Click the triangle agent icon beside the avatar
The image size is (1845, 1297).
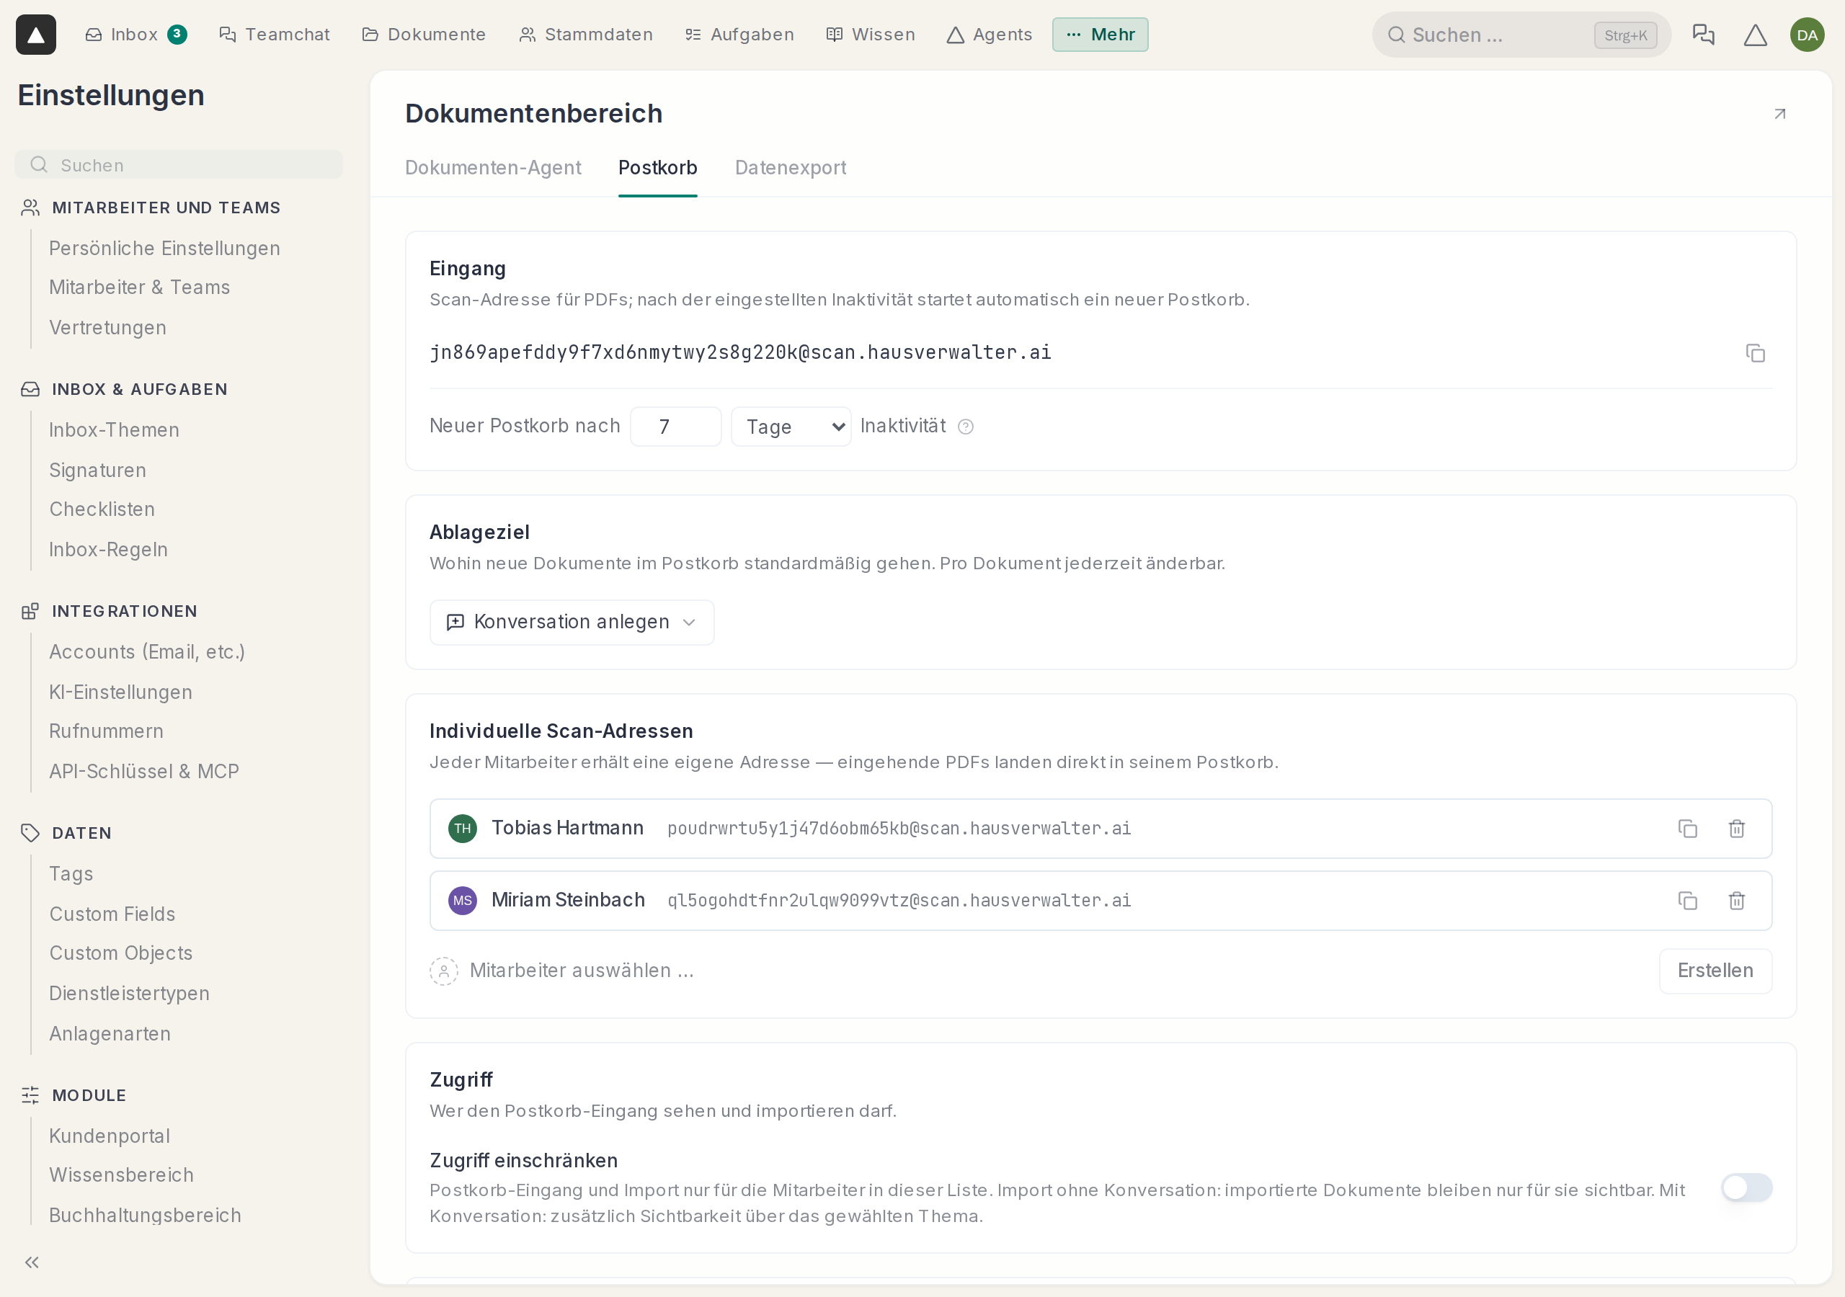pyautogui.click(x=1756, y=35)
